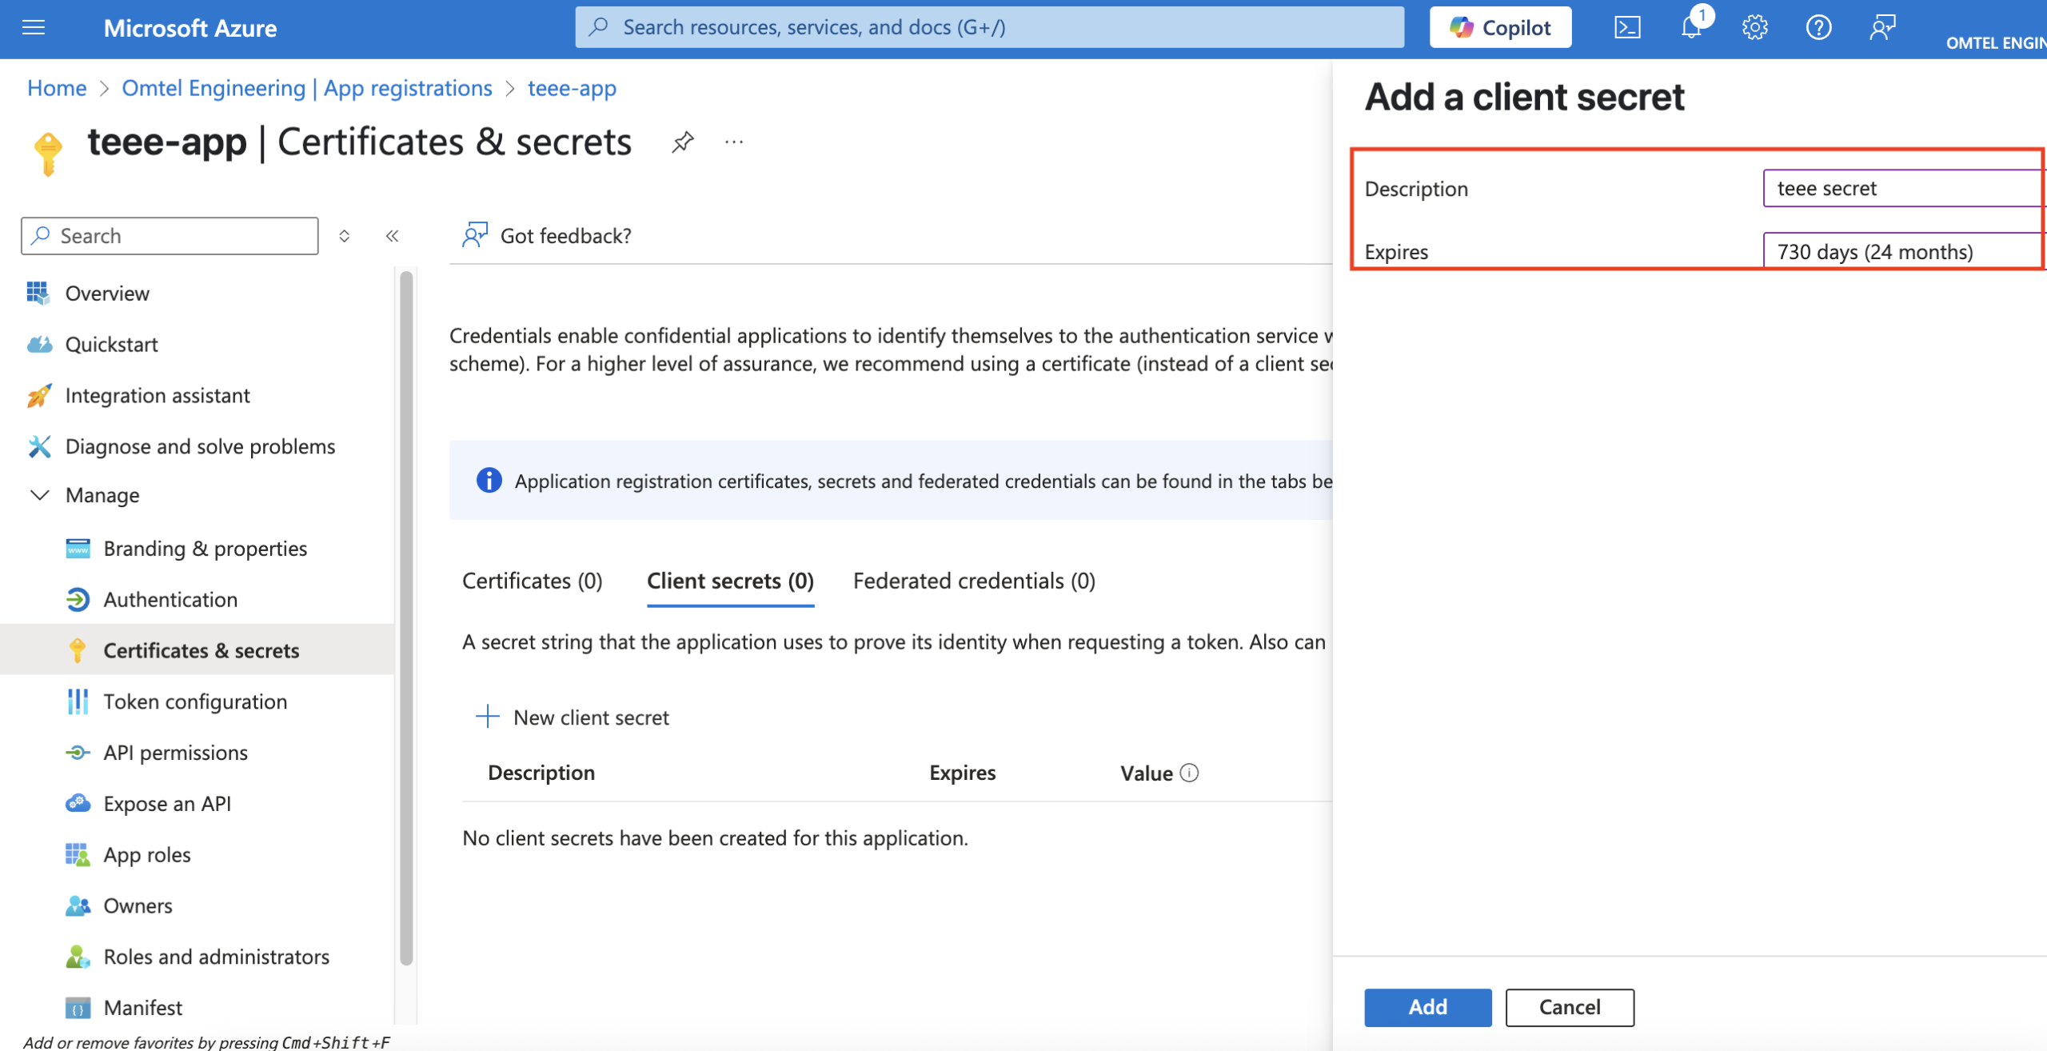Click the Manifest icon

(x=78, y=1008)
